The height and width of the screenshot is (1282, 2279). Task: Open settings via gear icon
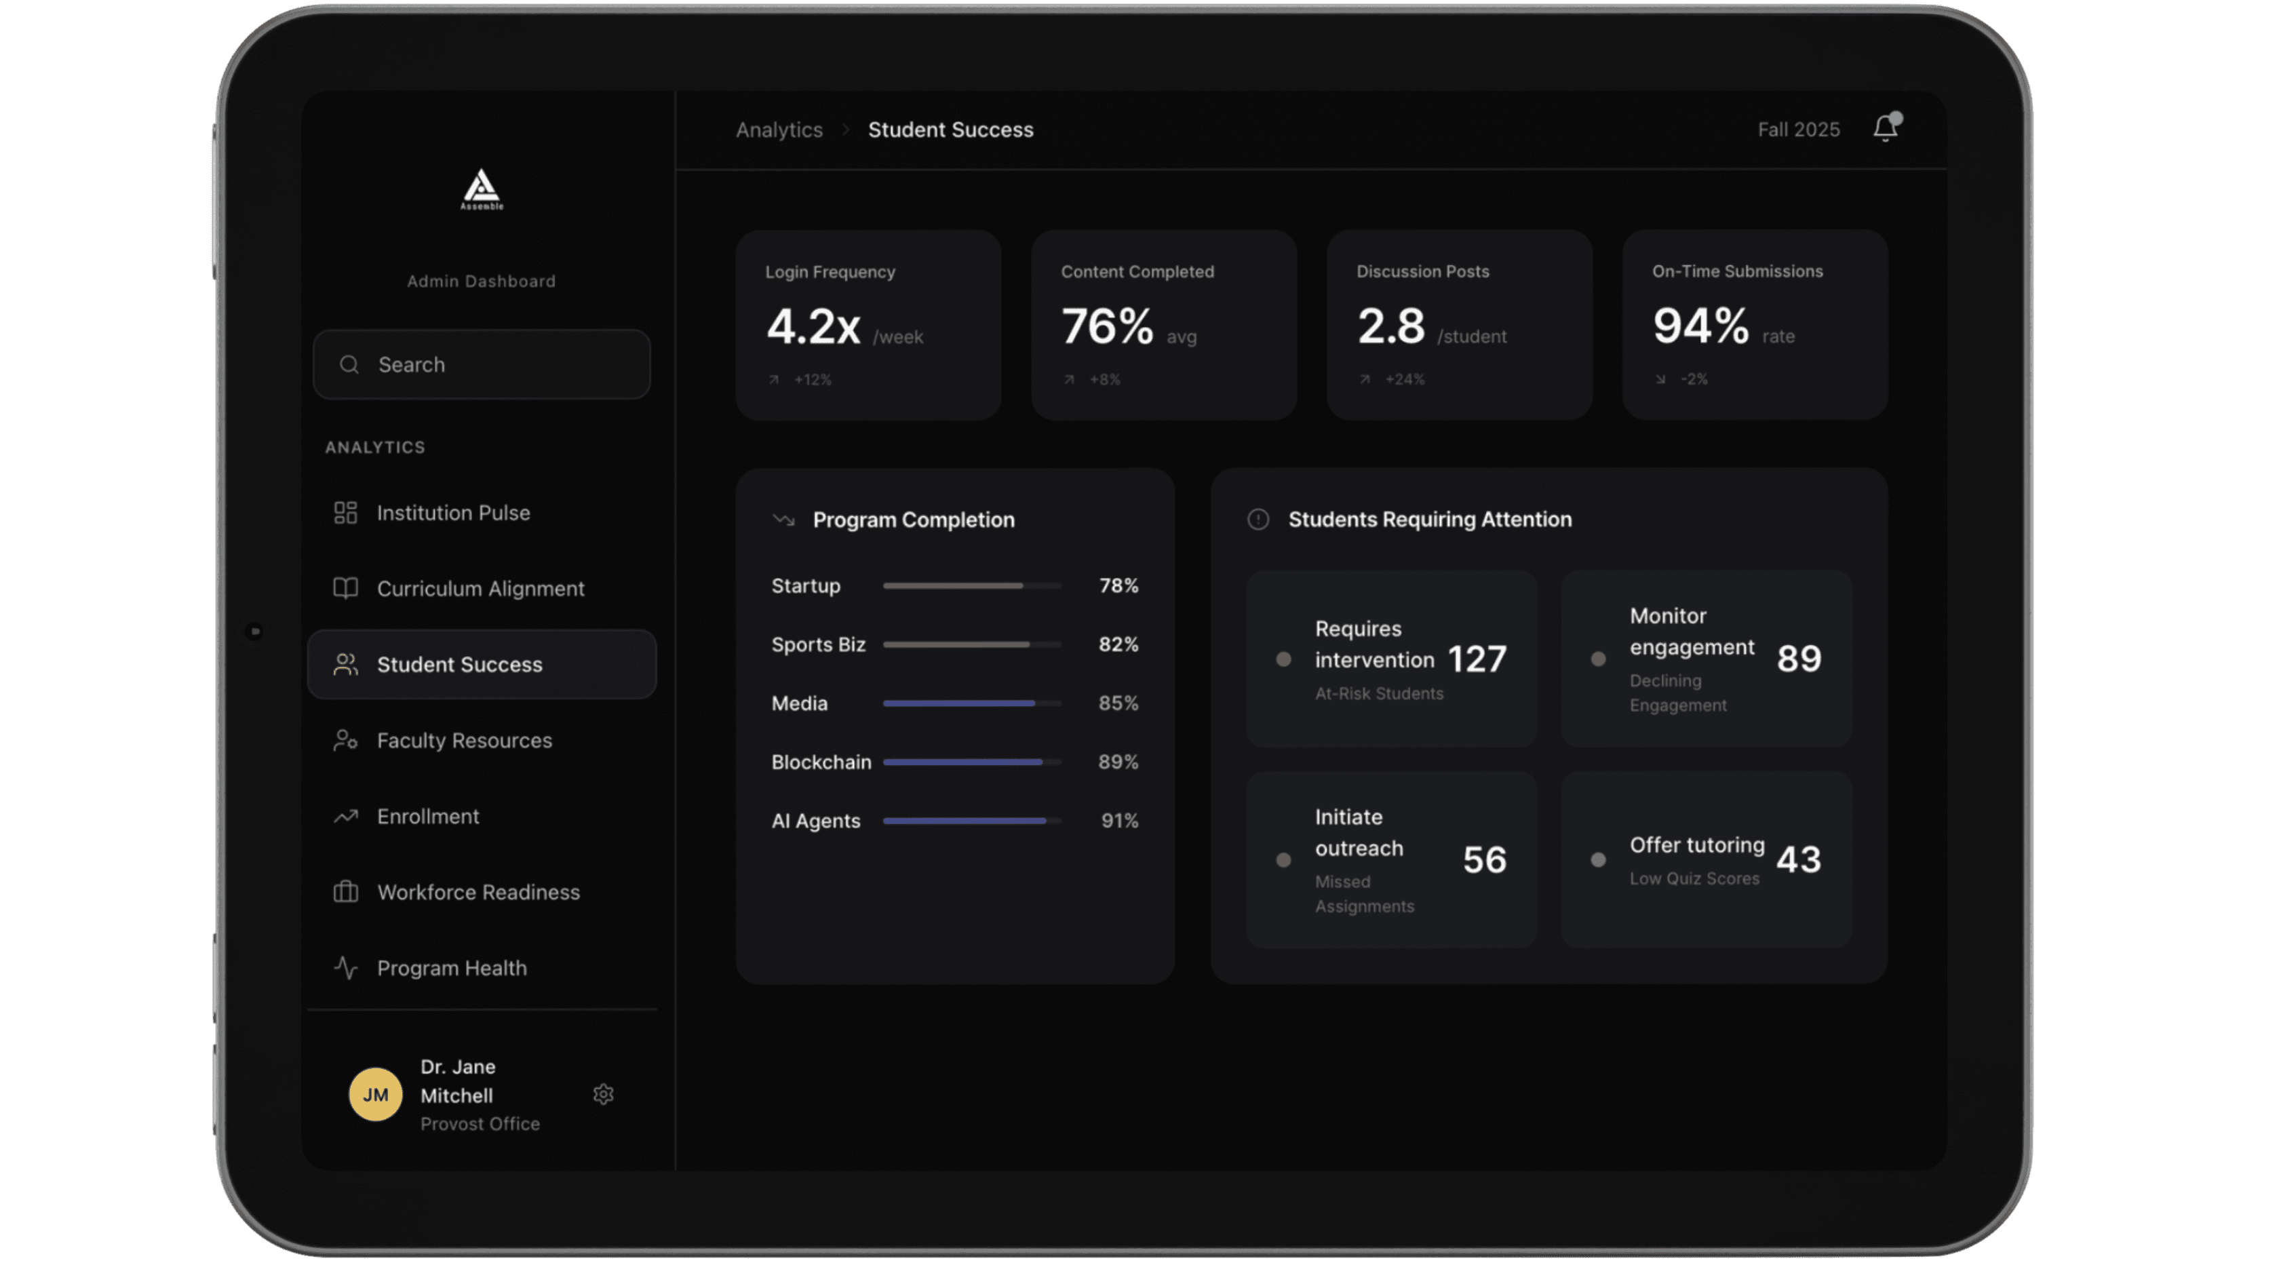pyautogui.click(x=604, y=1094)
